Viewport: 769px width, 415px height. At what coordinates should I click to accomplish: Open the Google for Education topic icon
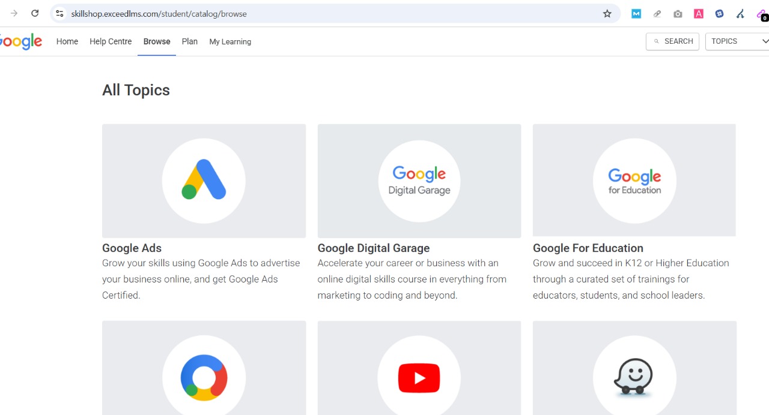(x=634, y=180)
